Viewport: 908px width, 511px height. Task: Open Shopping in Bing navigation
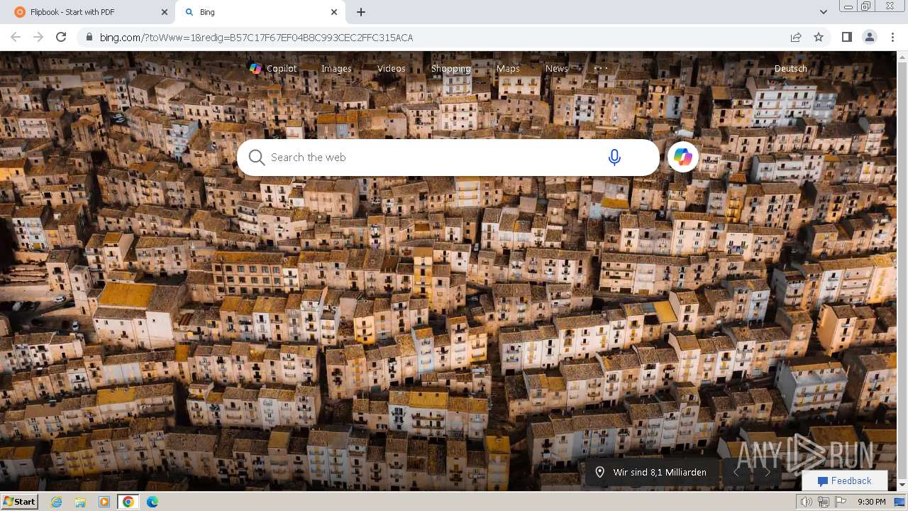click(451, 68)
